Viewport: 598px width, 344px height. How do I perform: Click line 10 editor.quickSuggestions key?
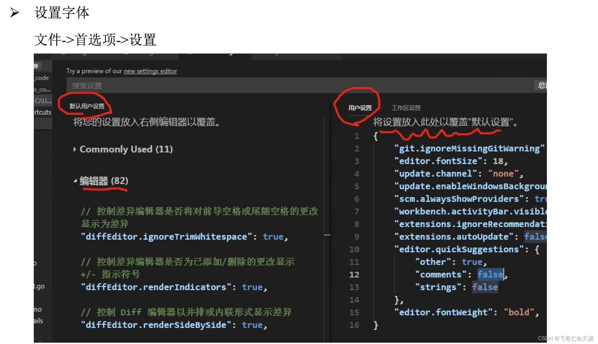pyautogui.click(x=459, y=250)
